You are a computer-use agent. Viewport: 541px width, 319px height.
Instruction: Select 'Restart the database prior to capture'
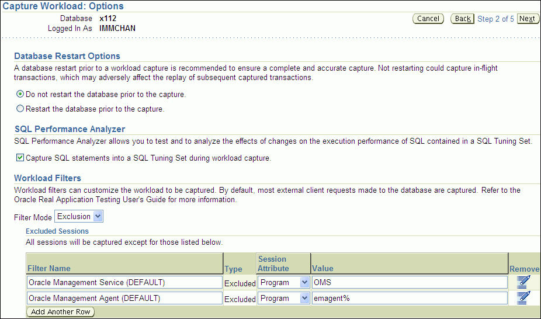click(x=20, y=109)
